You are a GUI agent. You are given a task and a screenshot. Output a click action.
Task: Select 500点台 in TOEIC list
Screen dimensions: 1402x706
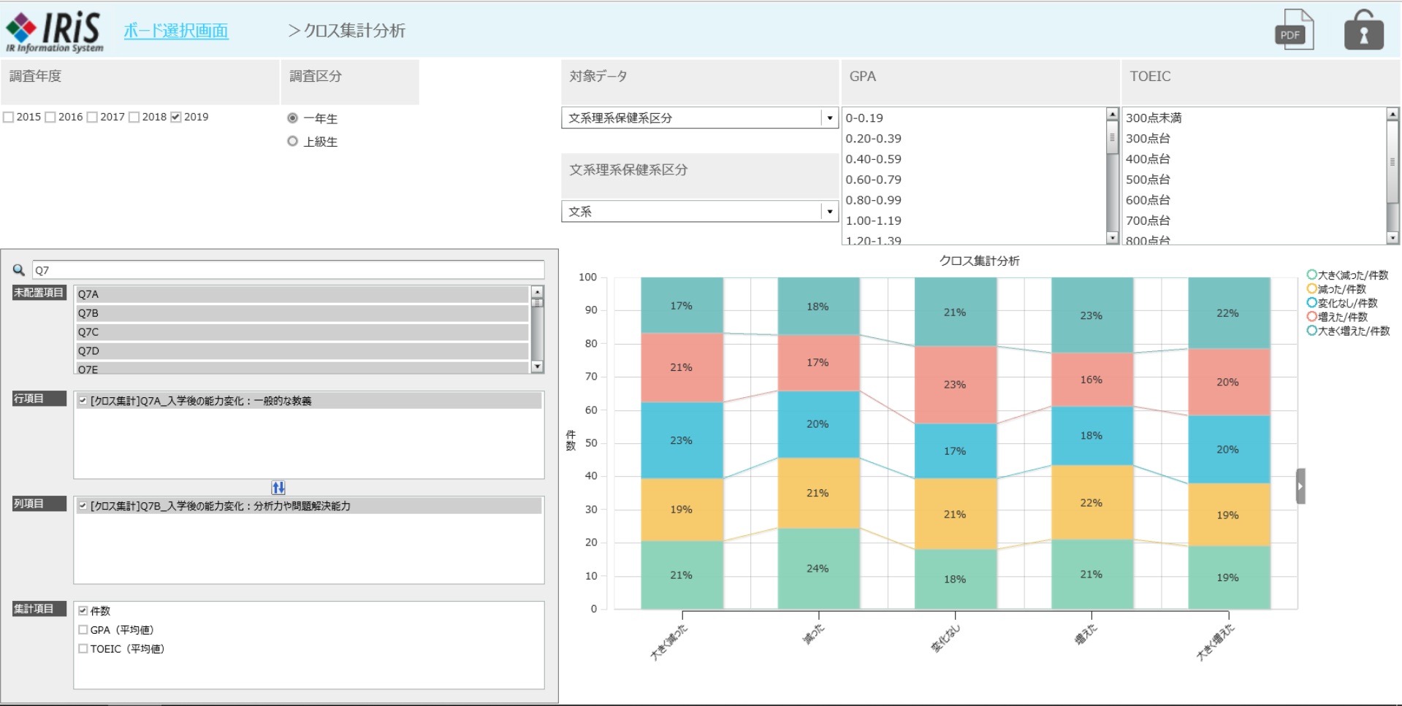[x=1148, y=180]
